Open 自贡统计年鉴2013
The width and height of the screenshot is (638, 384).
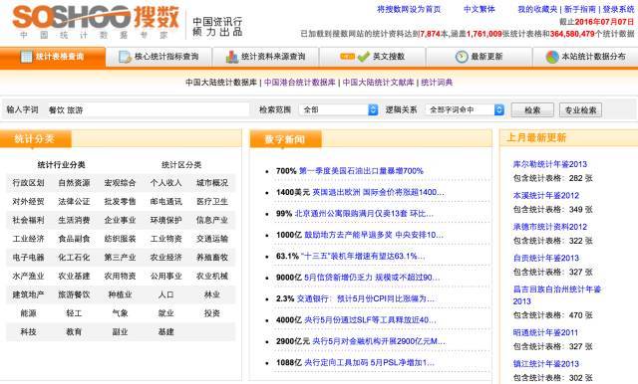click(546, 259)
